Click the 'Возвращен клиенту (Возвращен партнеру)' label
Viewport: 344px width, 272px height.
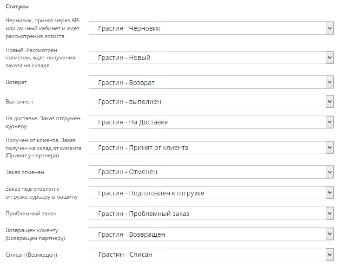click(x=35, y=234)
